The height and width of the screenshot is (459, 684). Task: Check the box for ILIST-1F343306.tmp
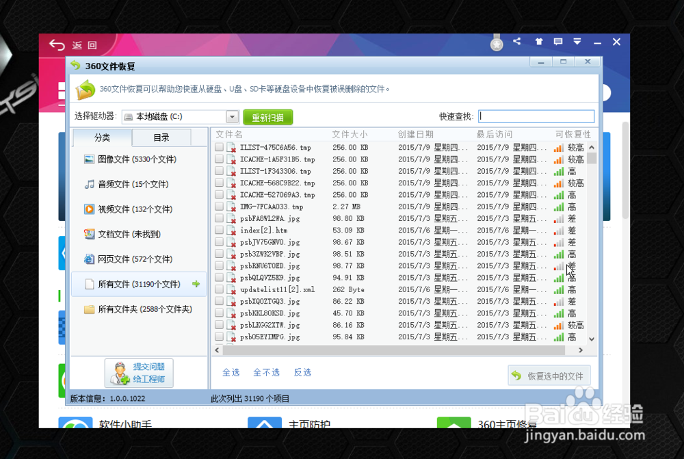219,170
